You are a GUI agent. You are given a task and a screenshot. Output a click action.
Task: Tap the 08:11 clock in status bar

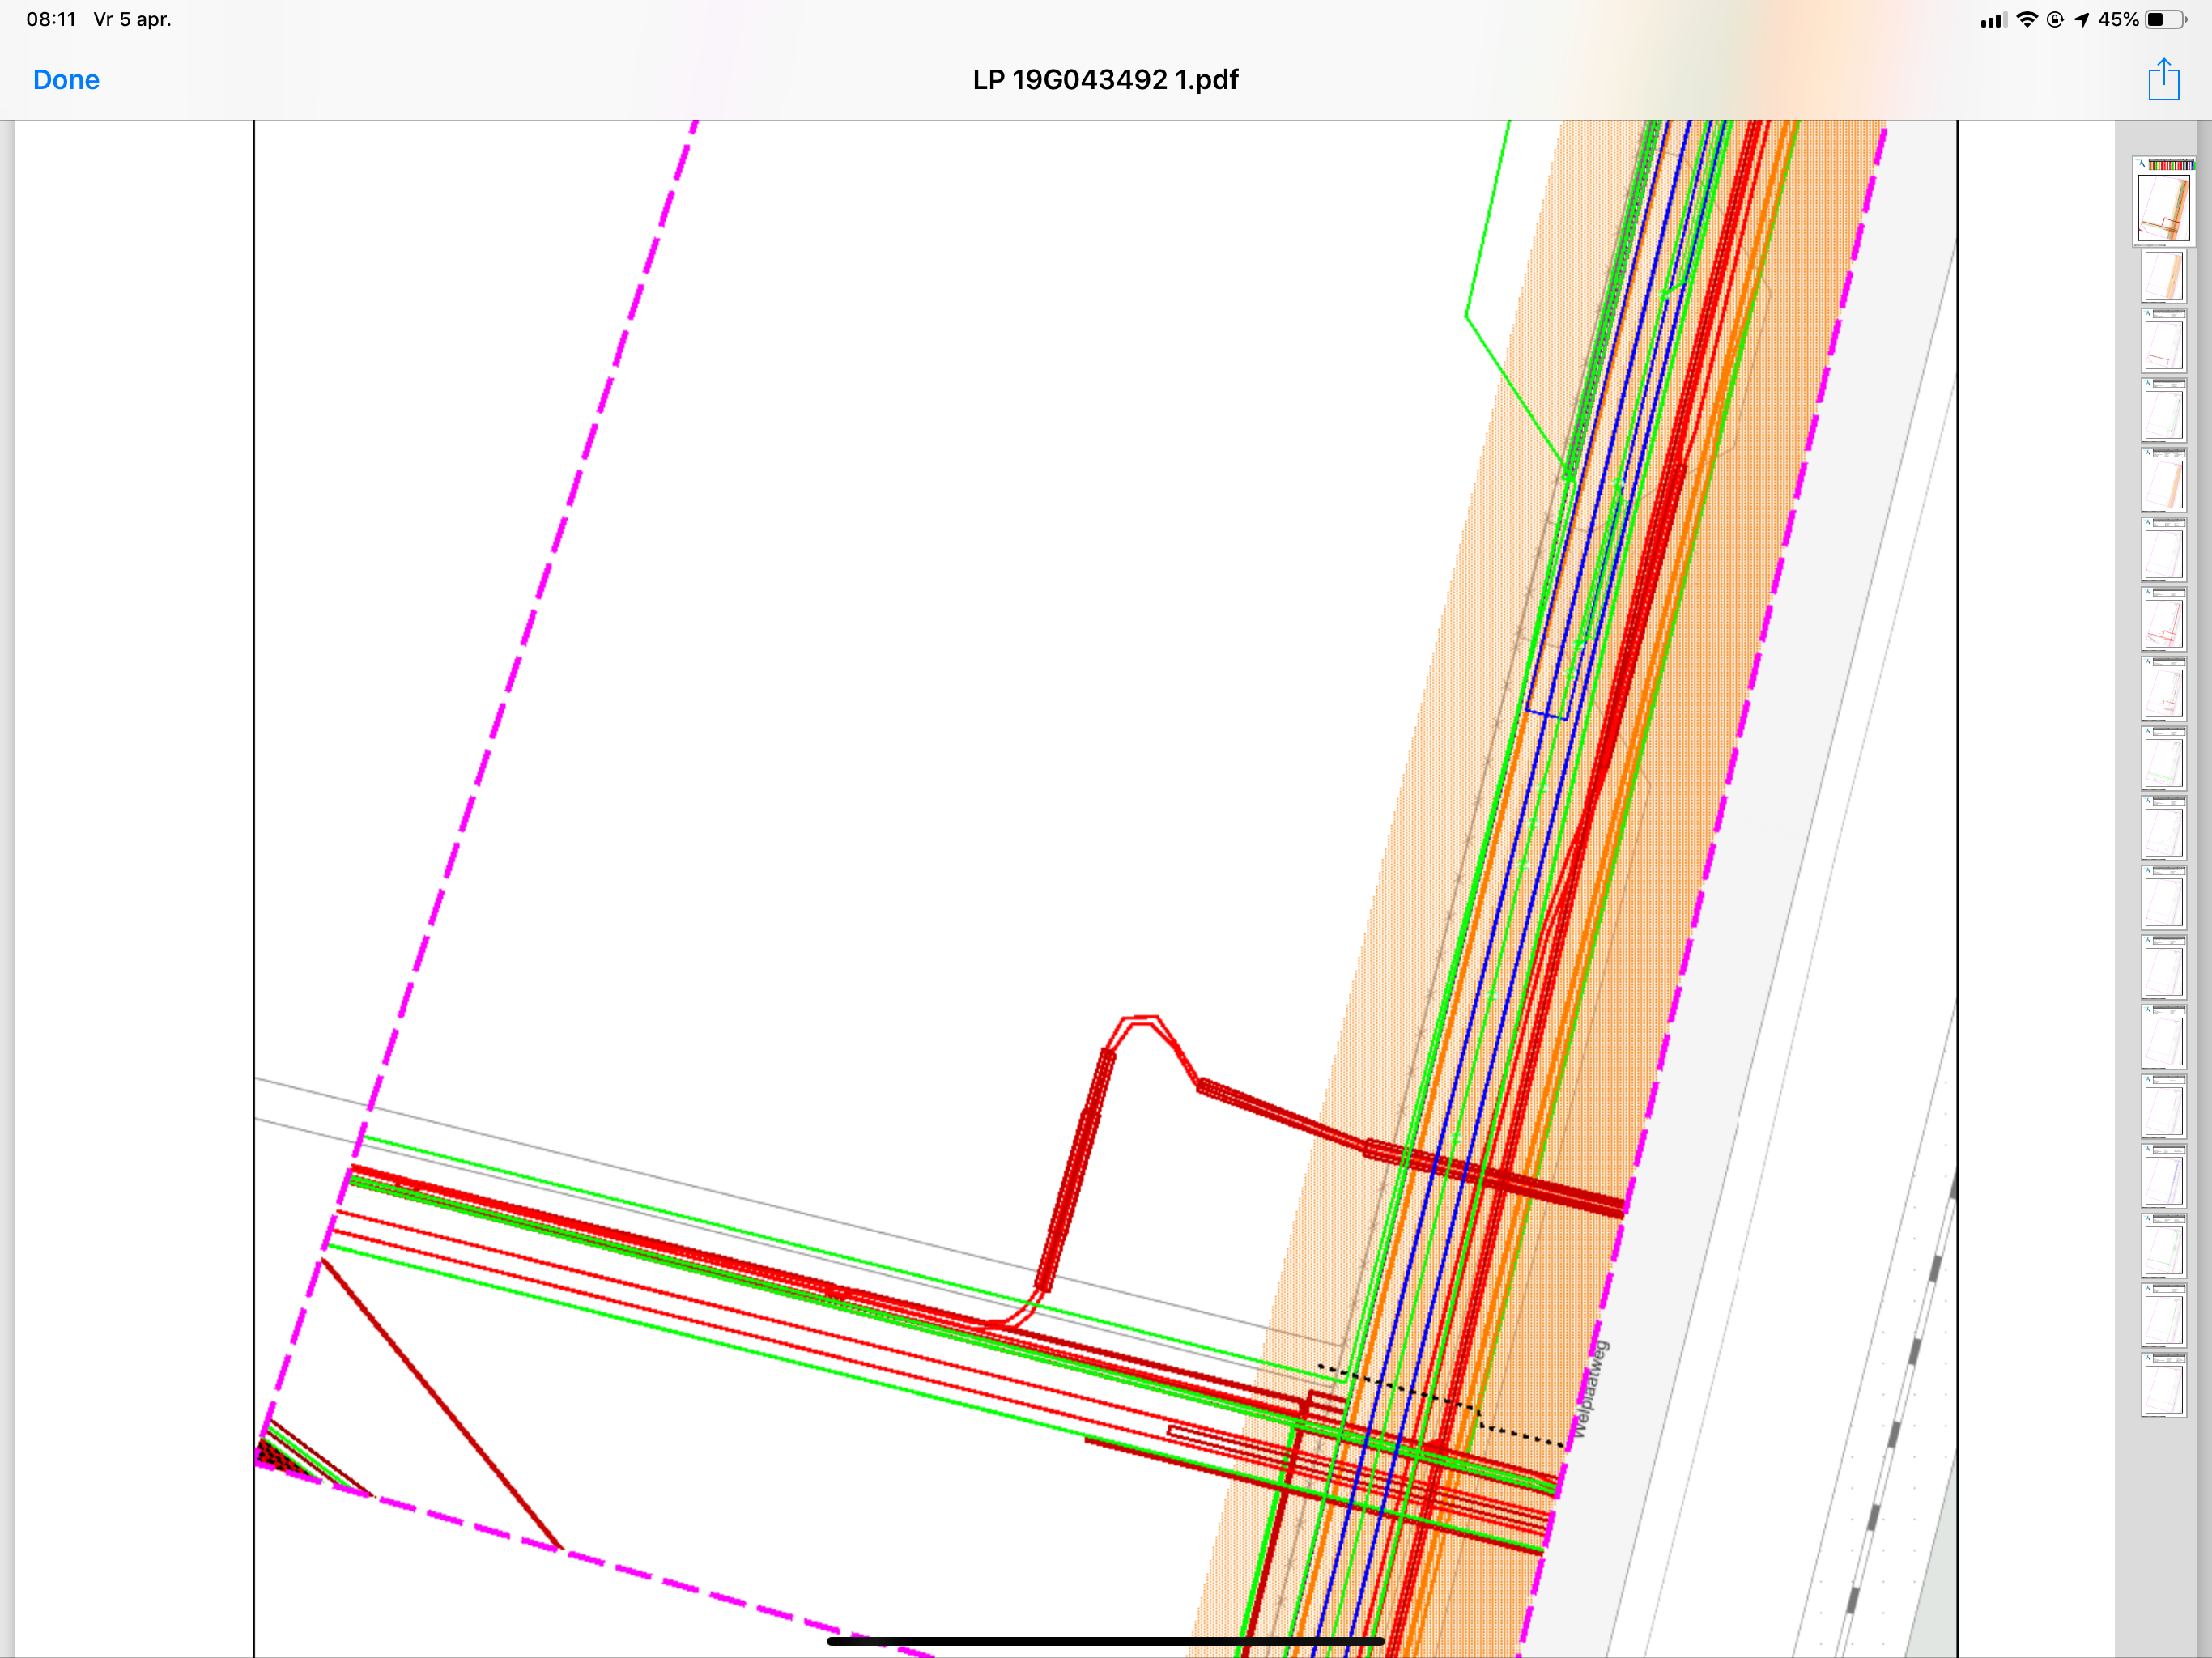click(x=51, y=19)
